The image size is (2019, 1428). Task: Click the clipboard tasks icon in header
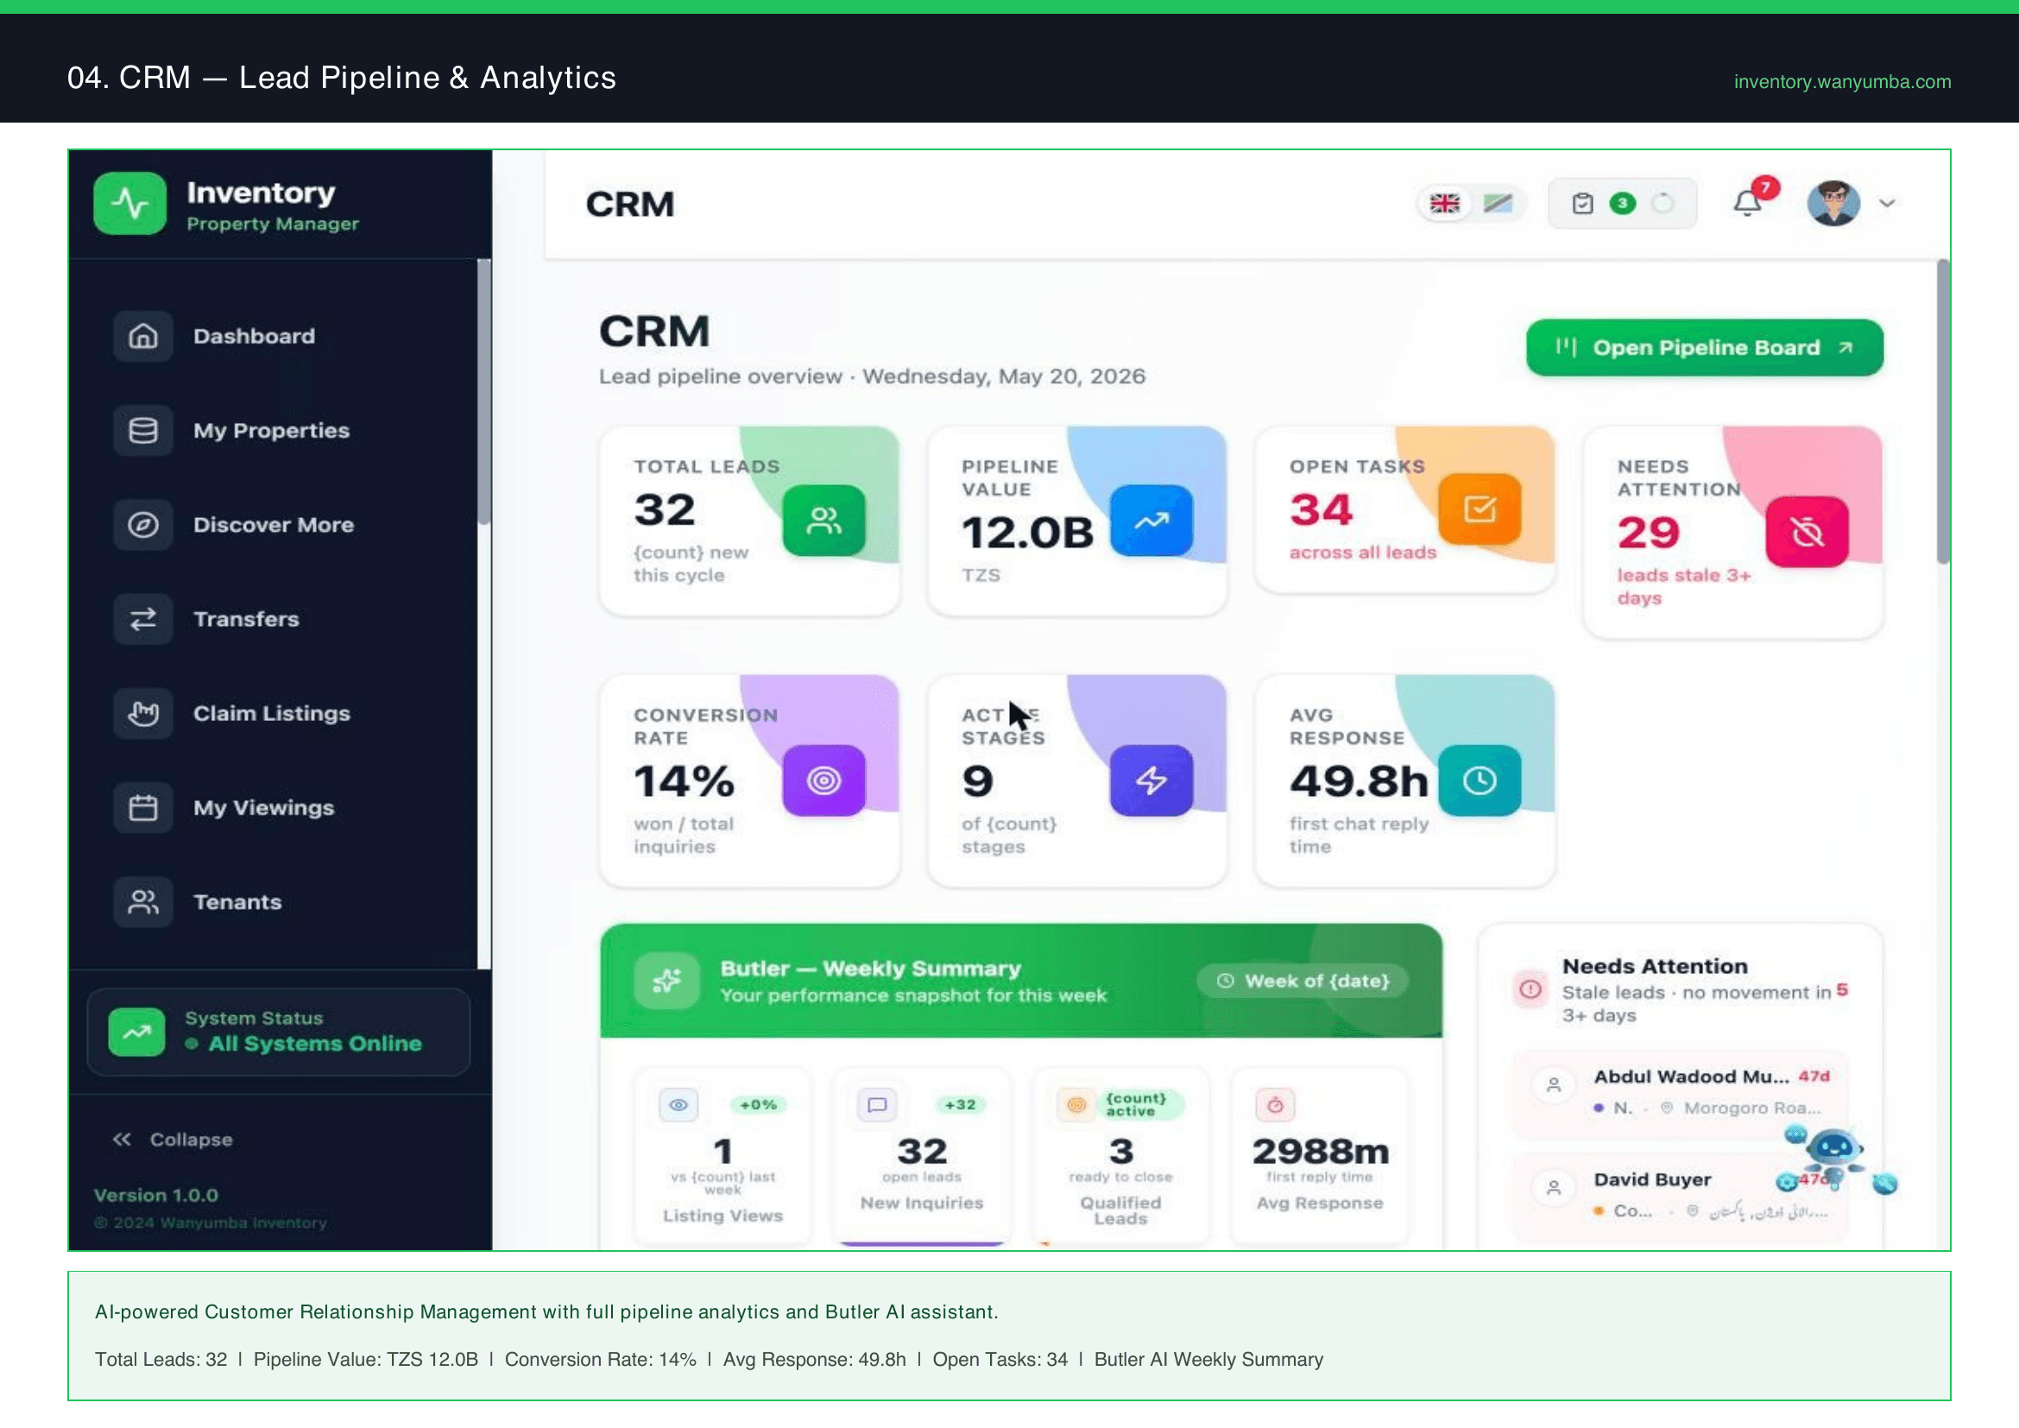[x=1582, y=204]
